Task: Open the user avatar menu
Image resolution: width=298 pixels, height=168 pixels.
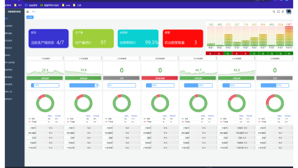Action: coord(289,11)
